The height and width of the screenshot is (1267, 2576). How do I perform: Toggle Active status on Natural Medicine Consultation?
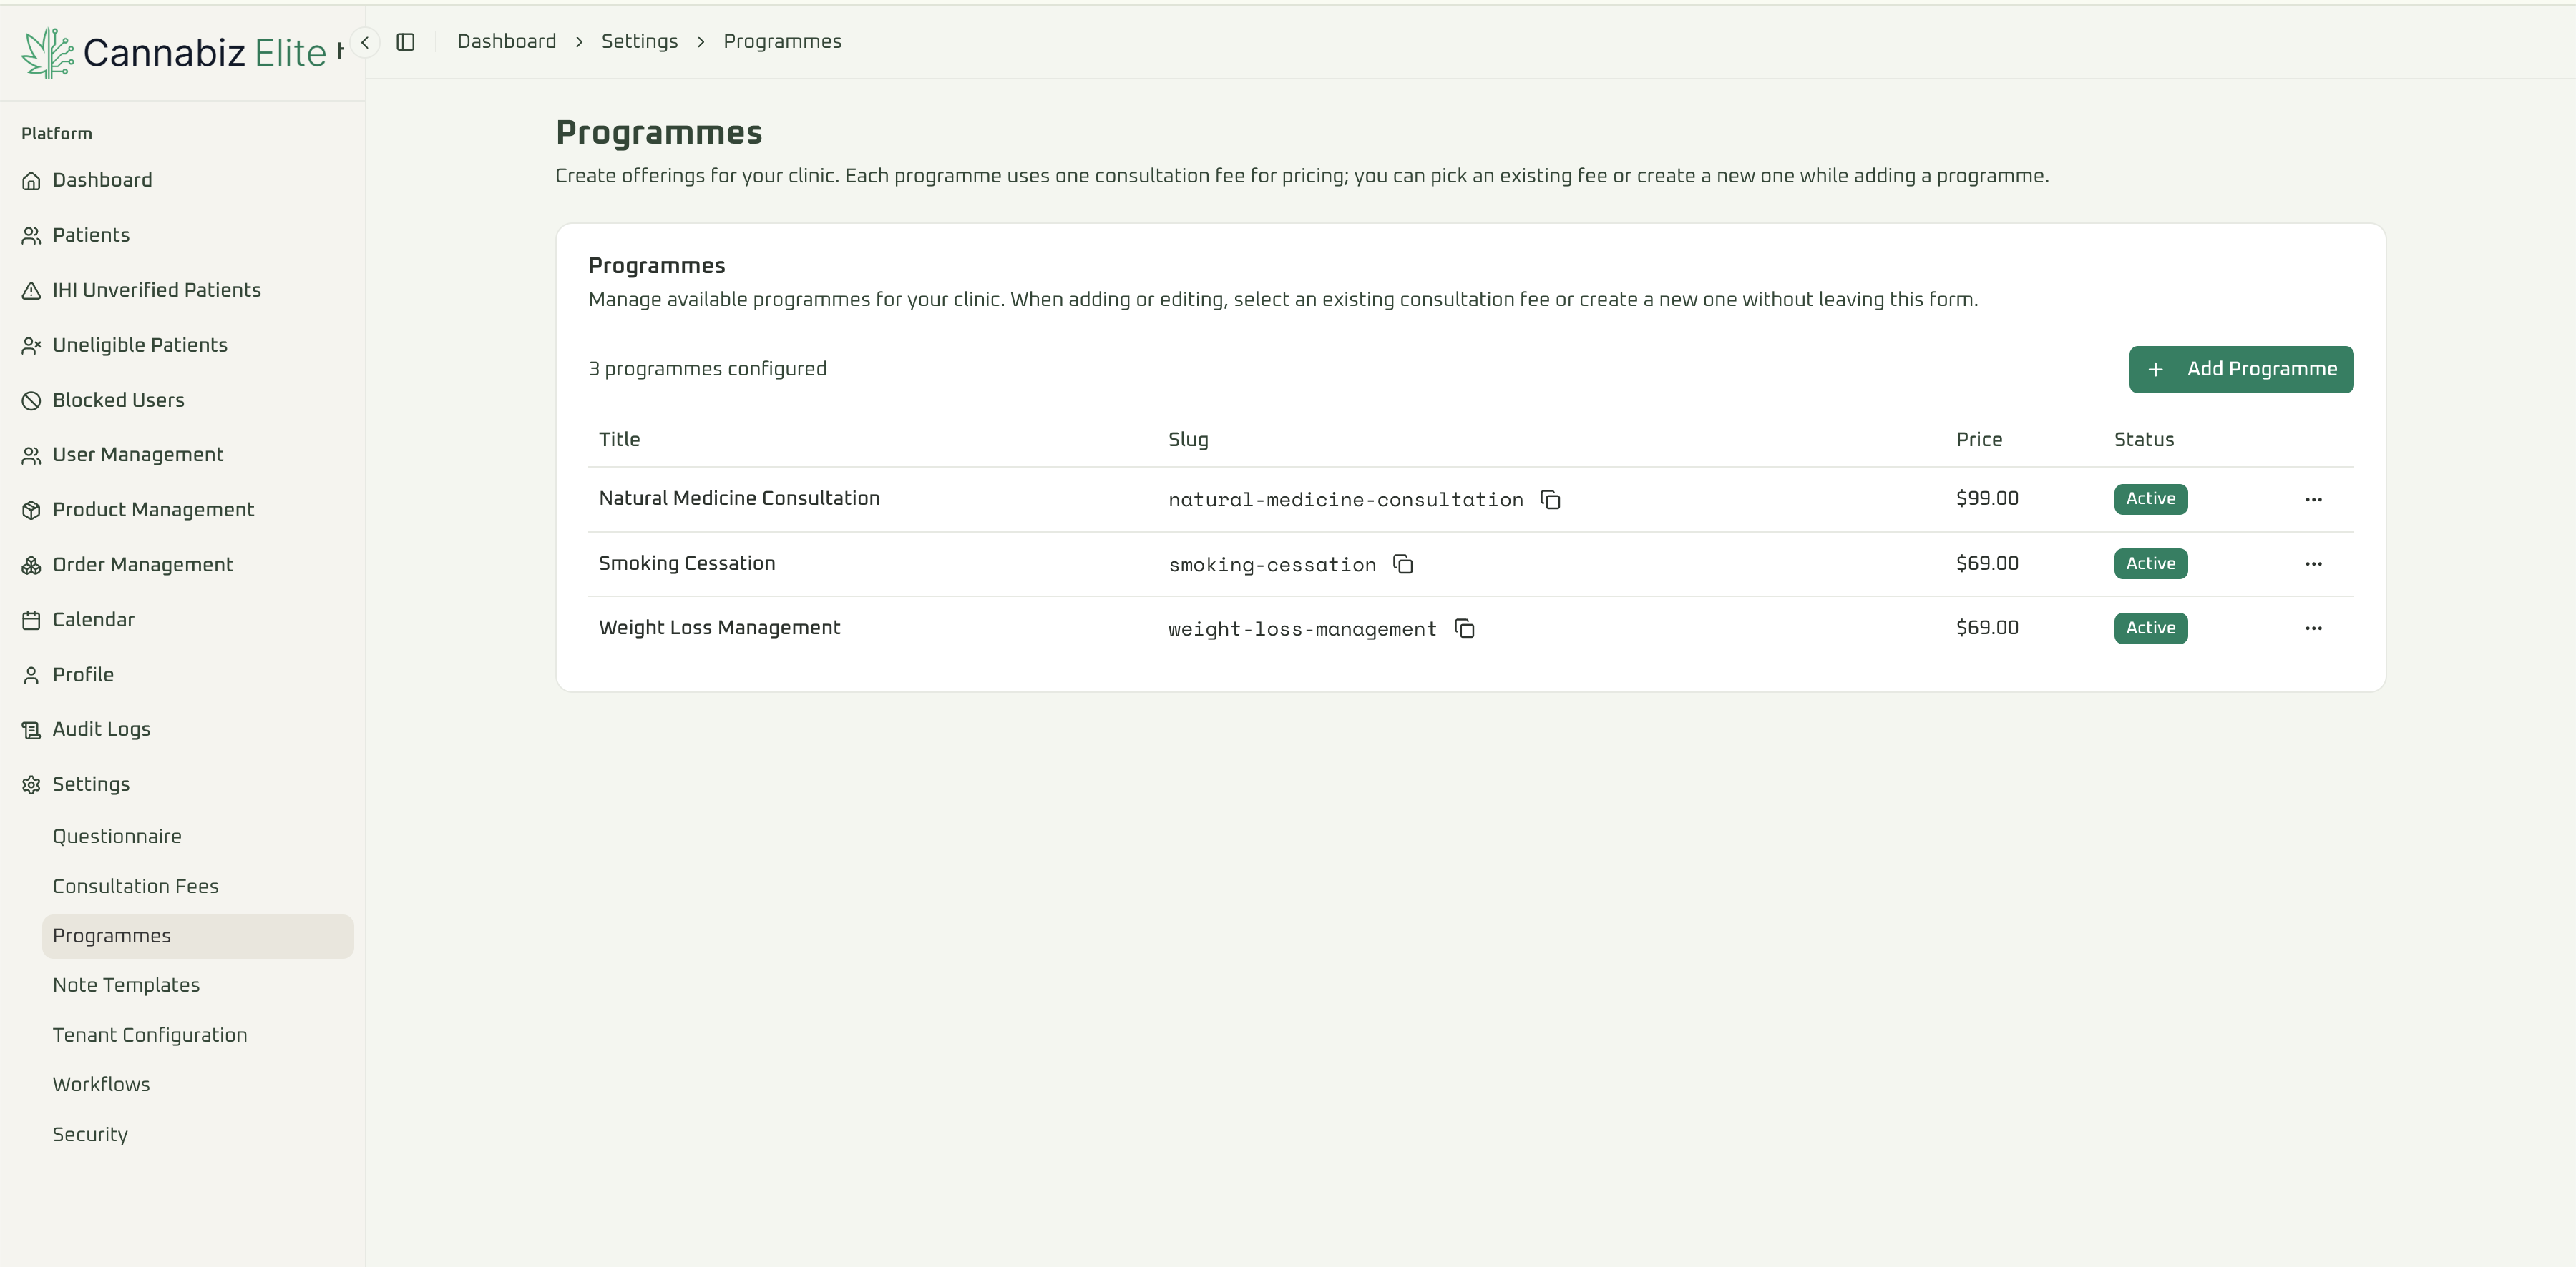point(2150,498)
